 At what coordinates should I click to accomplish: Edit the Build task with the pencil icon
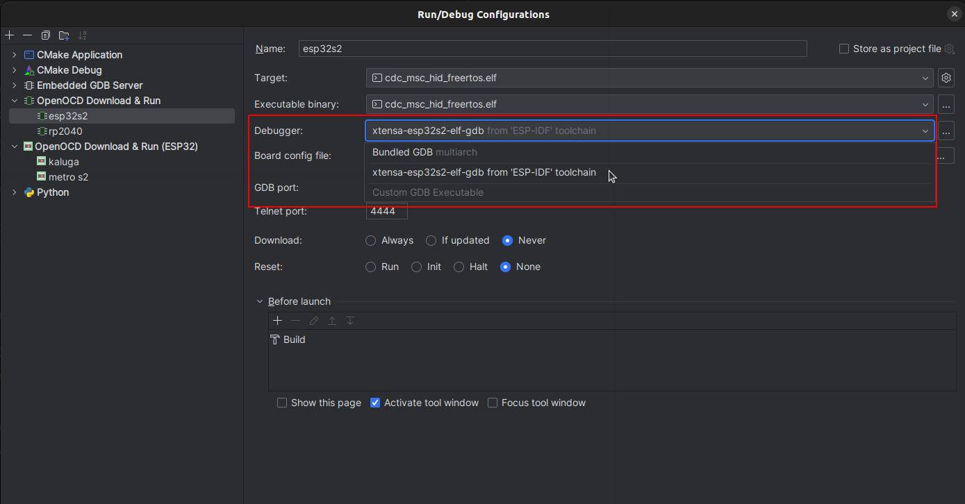(313, 320)
